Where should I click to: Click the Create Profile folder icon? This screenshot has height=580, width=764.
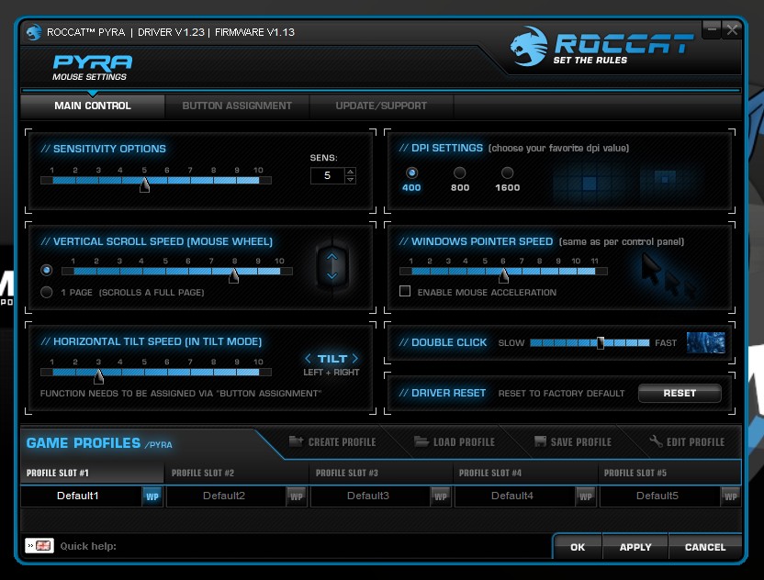(297, 441)
